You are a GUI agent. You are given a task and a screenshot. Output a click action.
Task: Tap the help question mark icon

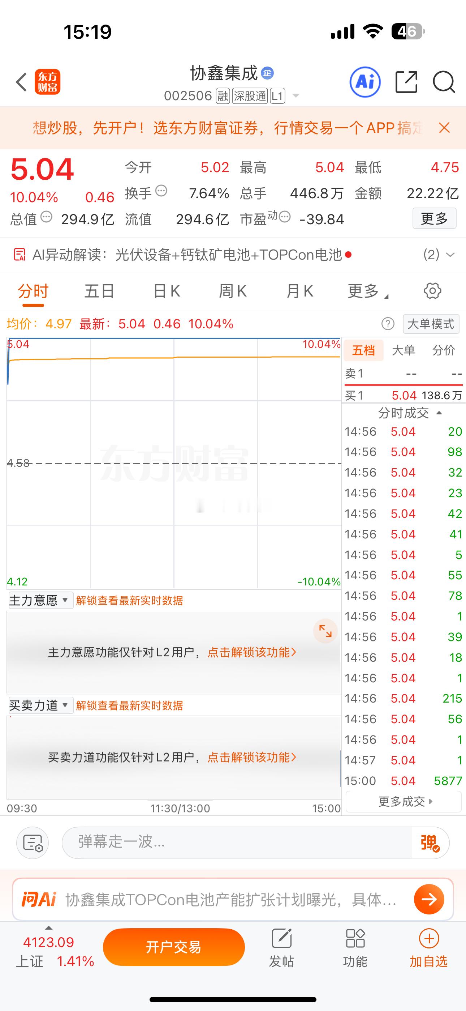(x=388, y=324)
